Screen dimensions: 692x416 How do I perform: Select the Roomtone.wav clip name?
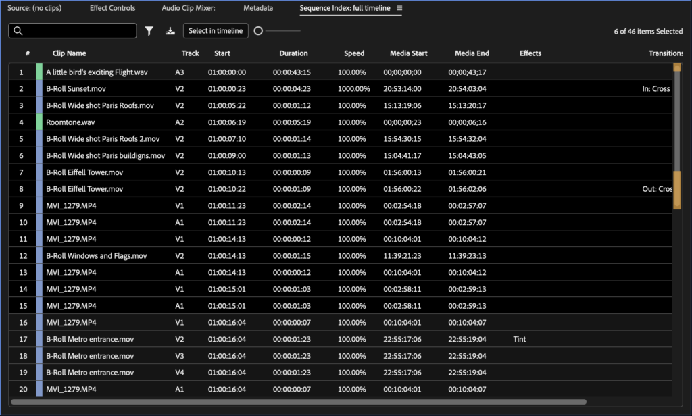(70, 122)
